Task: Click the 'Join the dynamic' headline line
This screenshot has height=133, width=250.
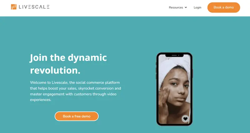Action: (x=68, y=58)
